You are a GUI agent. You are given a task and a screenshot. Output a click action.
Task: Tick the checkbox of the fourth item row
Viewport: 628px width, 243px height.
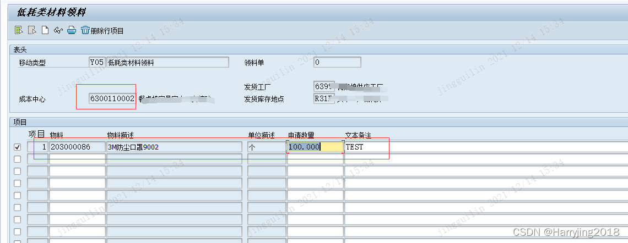tap(17, 183)
